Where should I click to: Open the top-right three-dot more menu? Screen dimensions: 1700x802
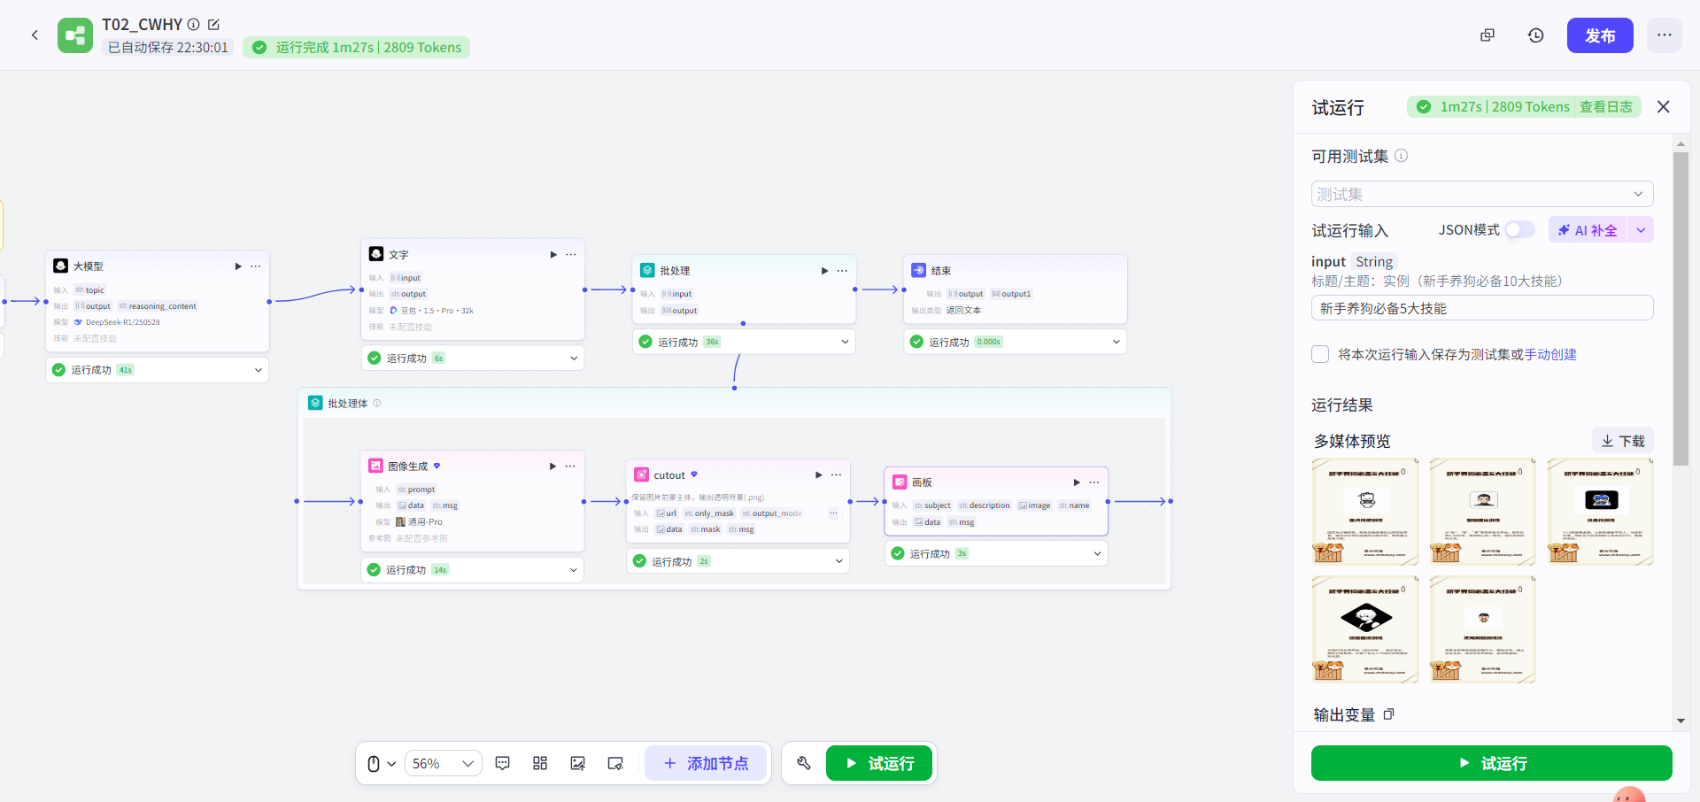click(x=1664, y=35)
